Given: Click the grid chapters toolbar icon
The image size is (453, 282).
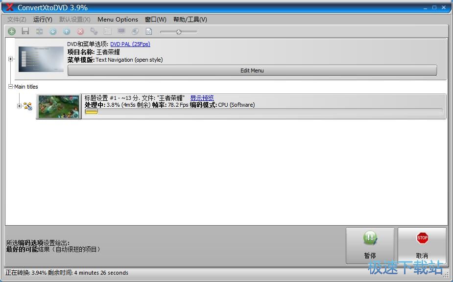Looking at the screenshot, I should [107, 31].
